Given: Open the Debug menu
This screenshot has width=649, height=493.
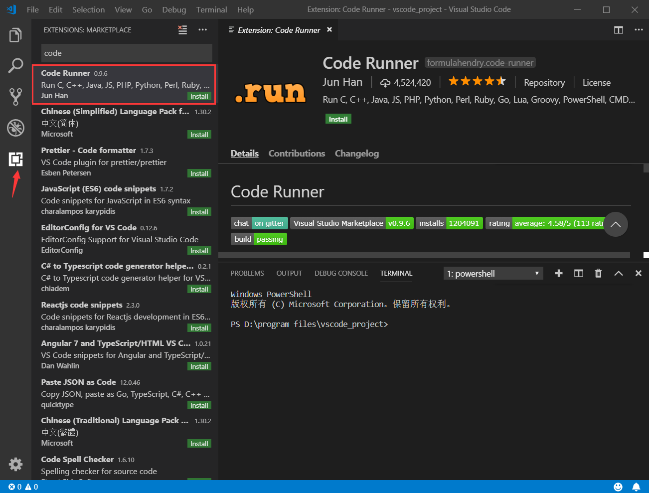Looking at the screenshot, I should [x=174, y=9].
